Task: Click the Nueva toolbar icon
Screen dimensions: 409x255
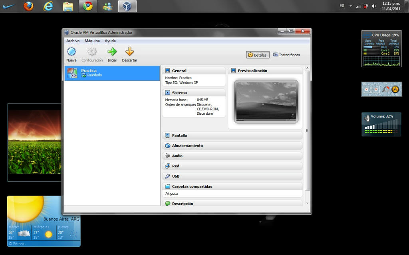Action: click(71, 51)
